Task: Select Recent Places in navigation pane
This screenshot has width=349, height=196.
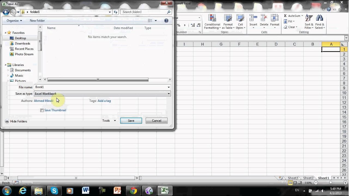Action: [x=24, y=49]
